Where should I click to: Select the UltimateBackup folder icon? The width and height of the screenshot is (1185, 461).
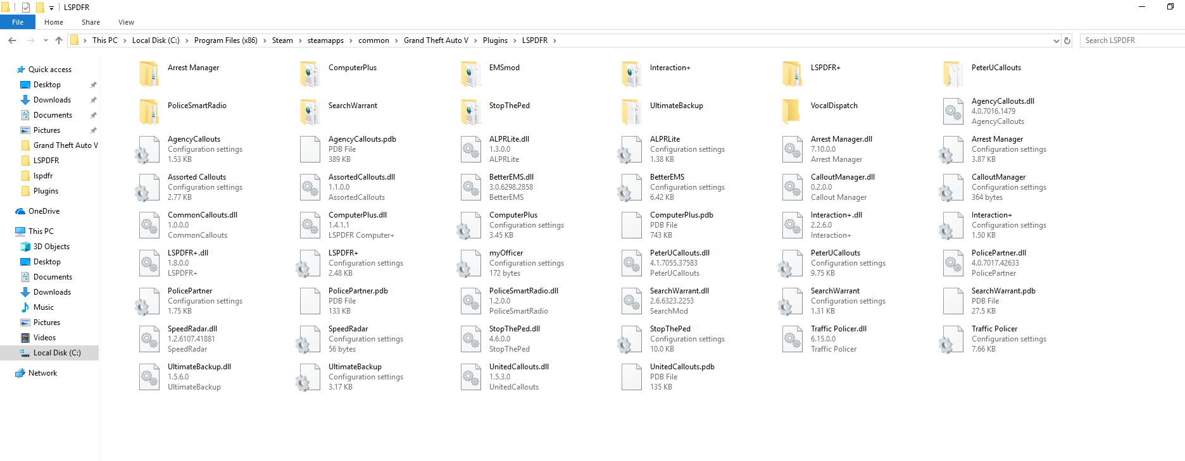[x=632, y=112]
